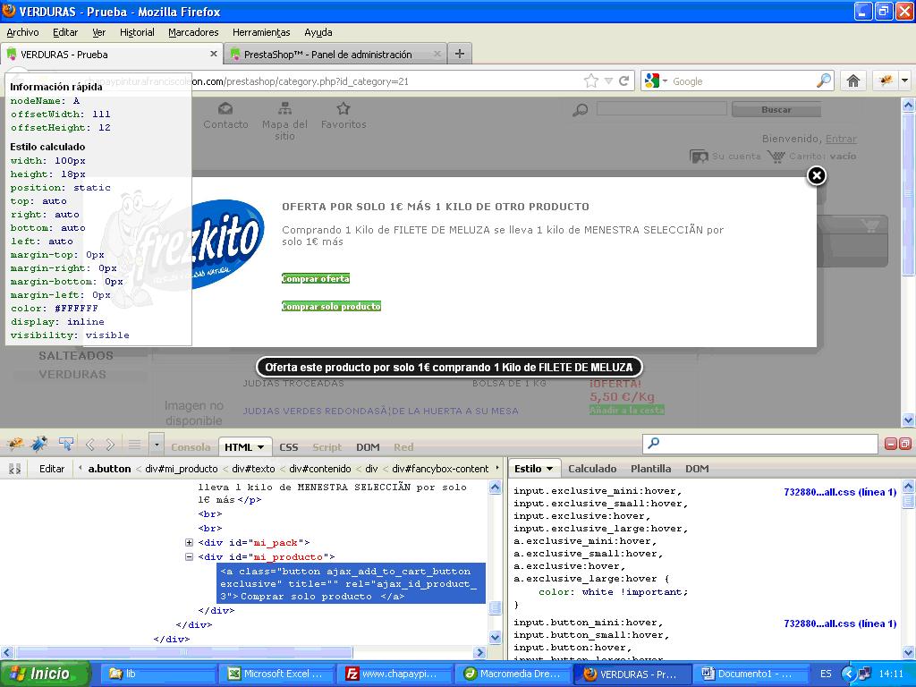Click the browser URL address field
Viewport: 916px width, 687px height.
(386, 81)
